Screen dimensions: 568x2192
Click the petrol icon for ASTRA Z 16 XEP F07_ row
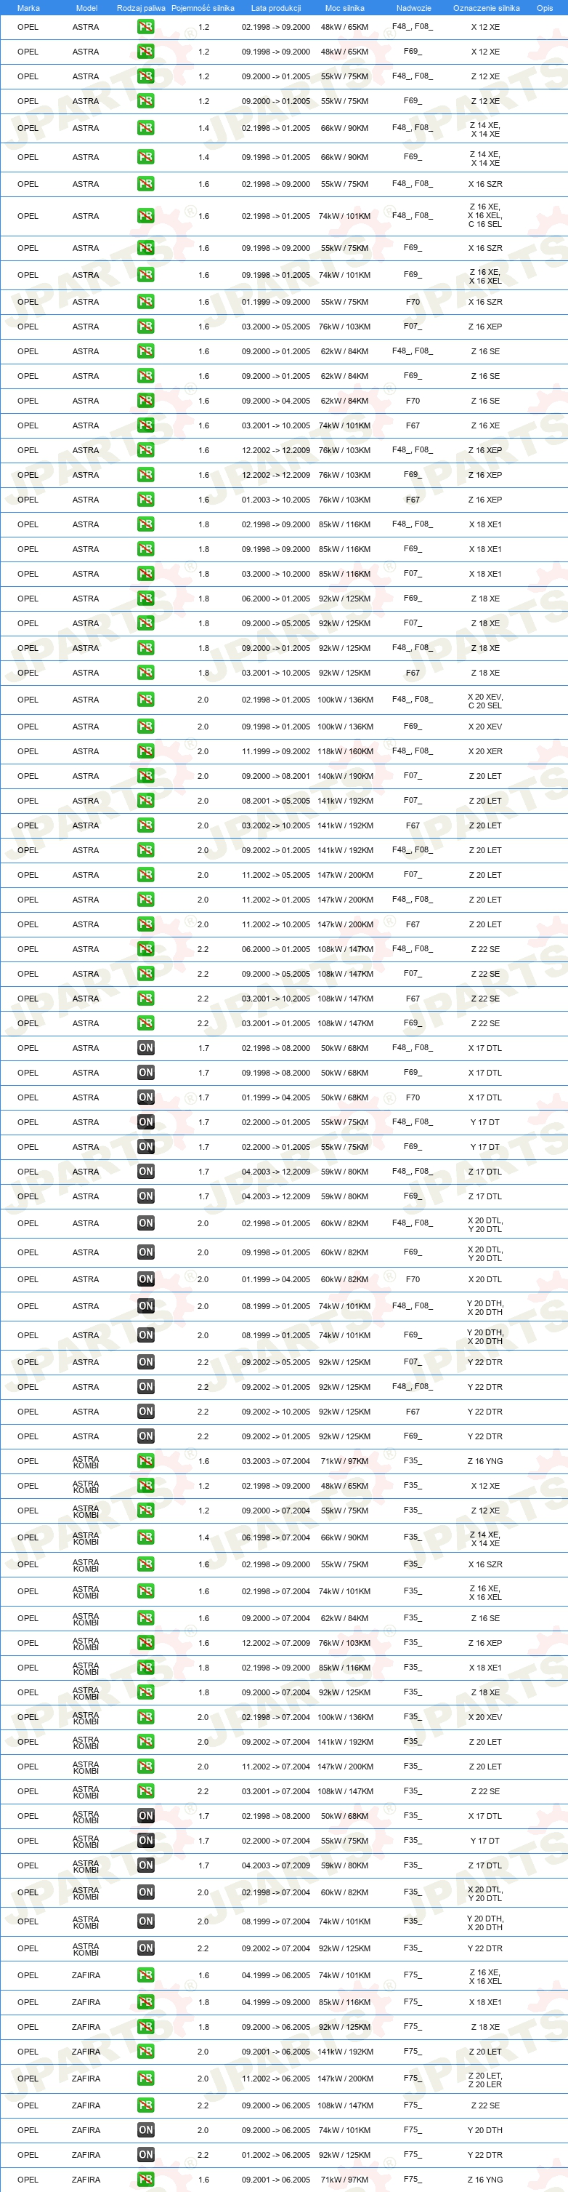pos(145,327)
